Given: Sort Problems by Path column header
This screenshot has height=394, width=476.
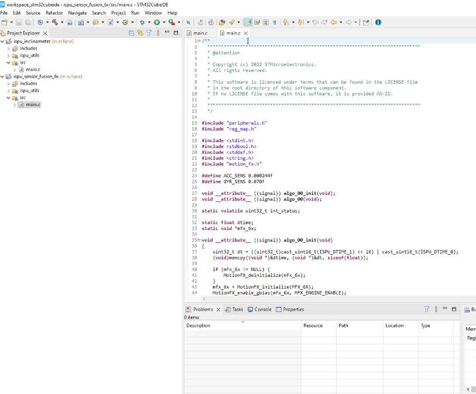Looking at the screenshot, I should pos(359,326).
